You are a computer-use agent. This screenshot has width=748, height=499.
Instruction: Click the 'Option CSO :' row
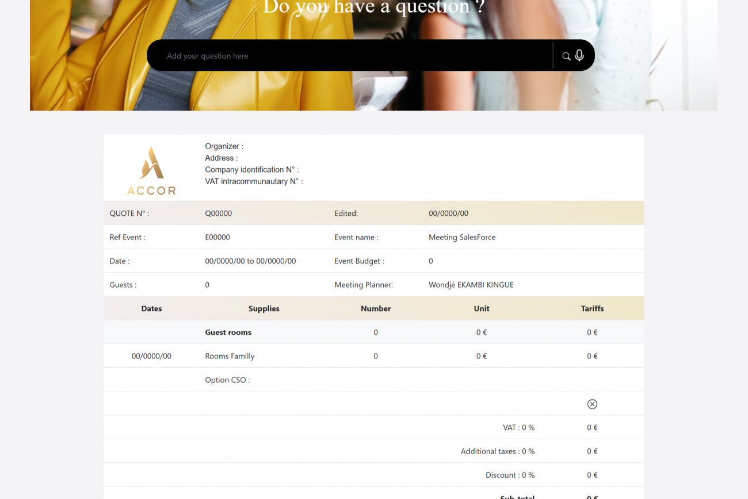[x=227, y=380]
